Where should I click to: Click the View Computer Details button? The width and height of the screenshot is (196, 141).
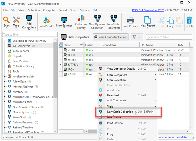[111, 37]
